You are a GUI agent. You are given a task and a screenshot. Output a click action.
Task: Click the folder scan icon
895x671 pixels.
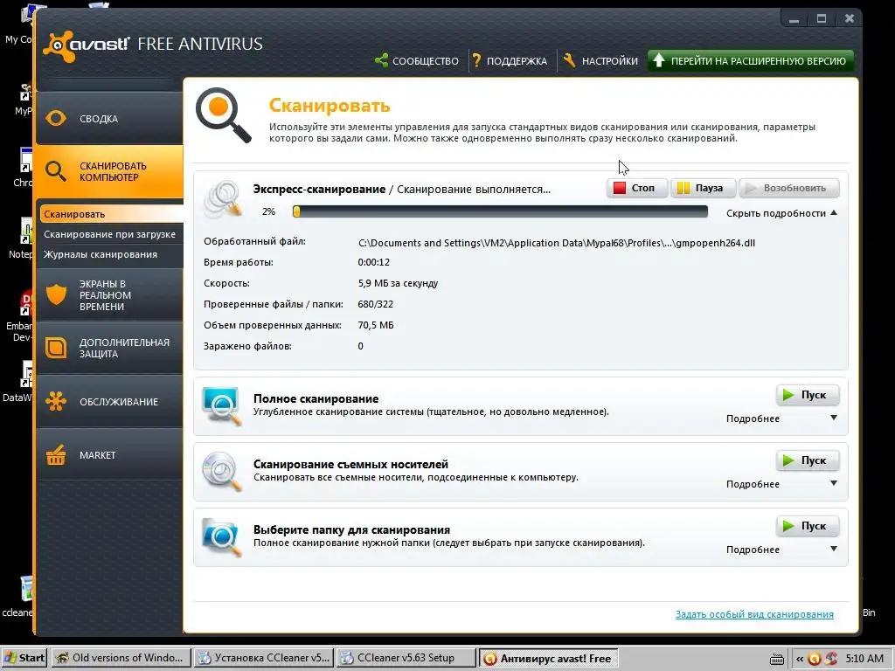(221, 537)
